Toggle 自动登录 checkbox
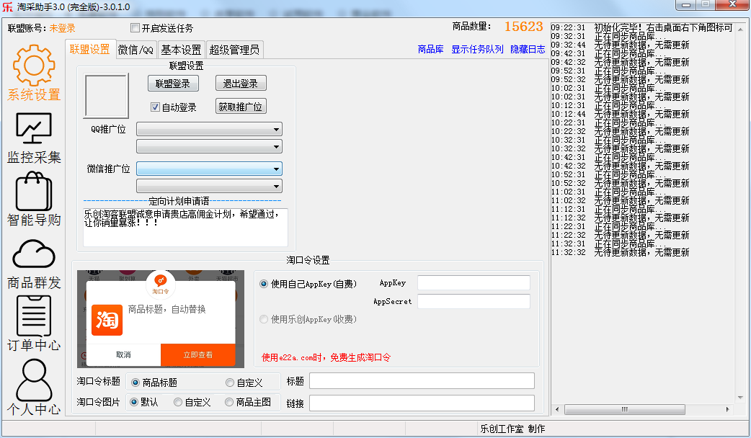This screenshot has height=438, width=751. 155,107
